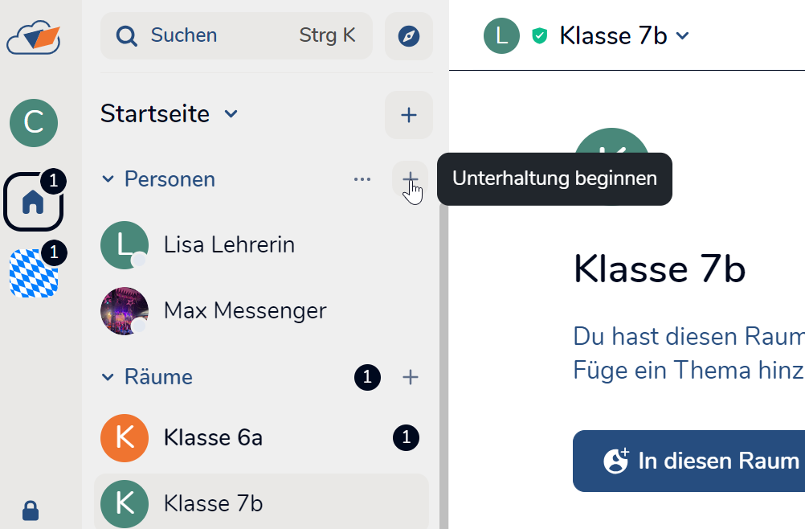Collapse the Personen section
This screenshot has width=805, height=529.
pyautogui.click(x=108, y=179)
